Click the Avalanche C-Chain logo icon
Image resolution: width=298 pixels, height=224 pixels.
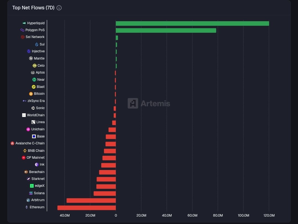point(12,143)
